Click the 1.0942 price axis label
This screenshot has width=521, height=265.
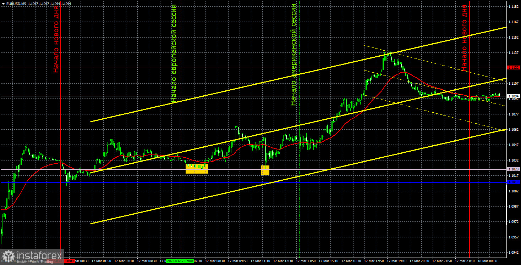pos(513,253)
